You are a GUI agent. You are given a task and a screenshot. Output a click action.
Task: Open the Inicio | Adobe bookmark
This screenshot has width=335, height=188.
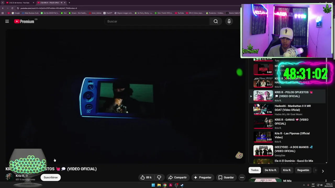pos(95,13)
